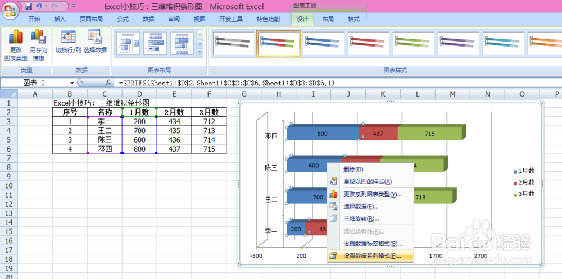Click the 3月数 legend entry
562x279 pixels.
(x=524, y=194)
